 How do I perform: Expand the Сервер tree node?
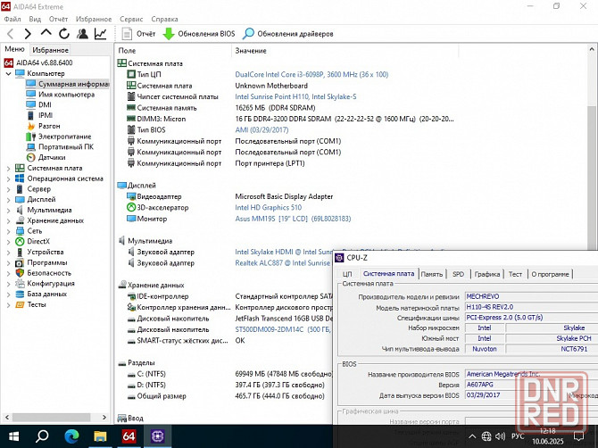pos(8,189)
